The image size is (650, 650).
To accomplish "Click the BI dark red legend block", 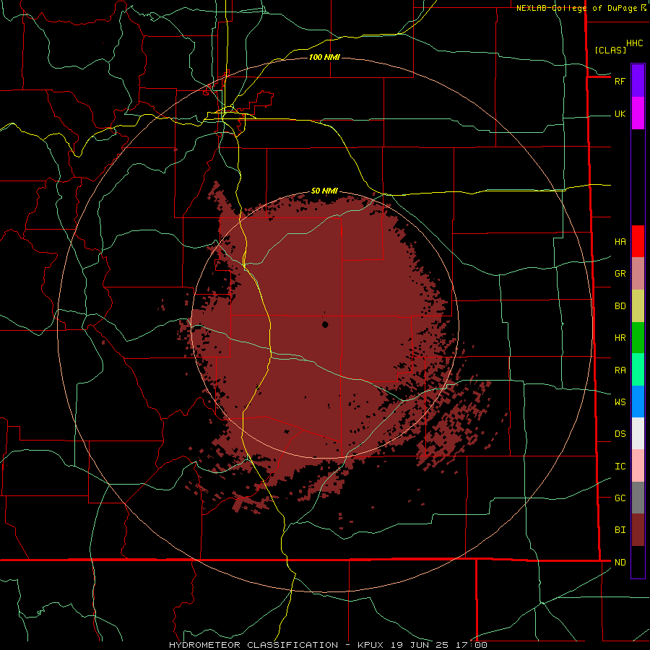I will 638,530.
